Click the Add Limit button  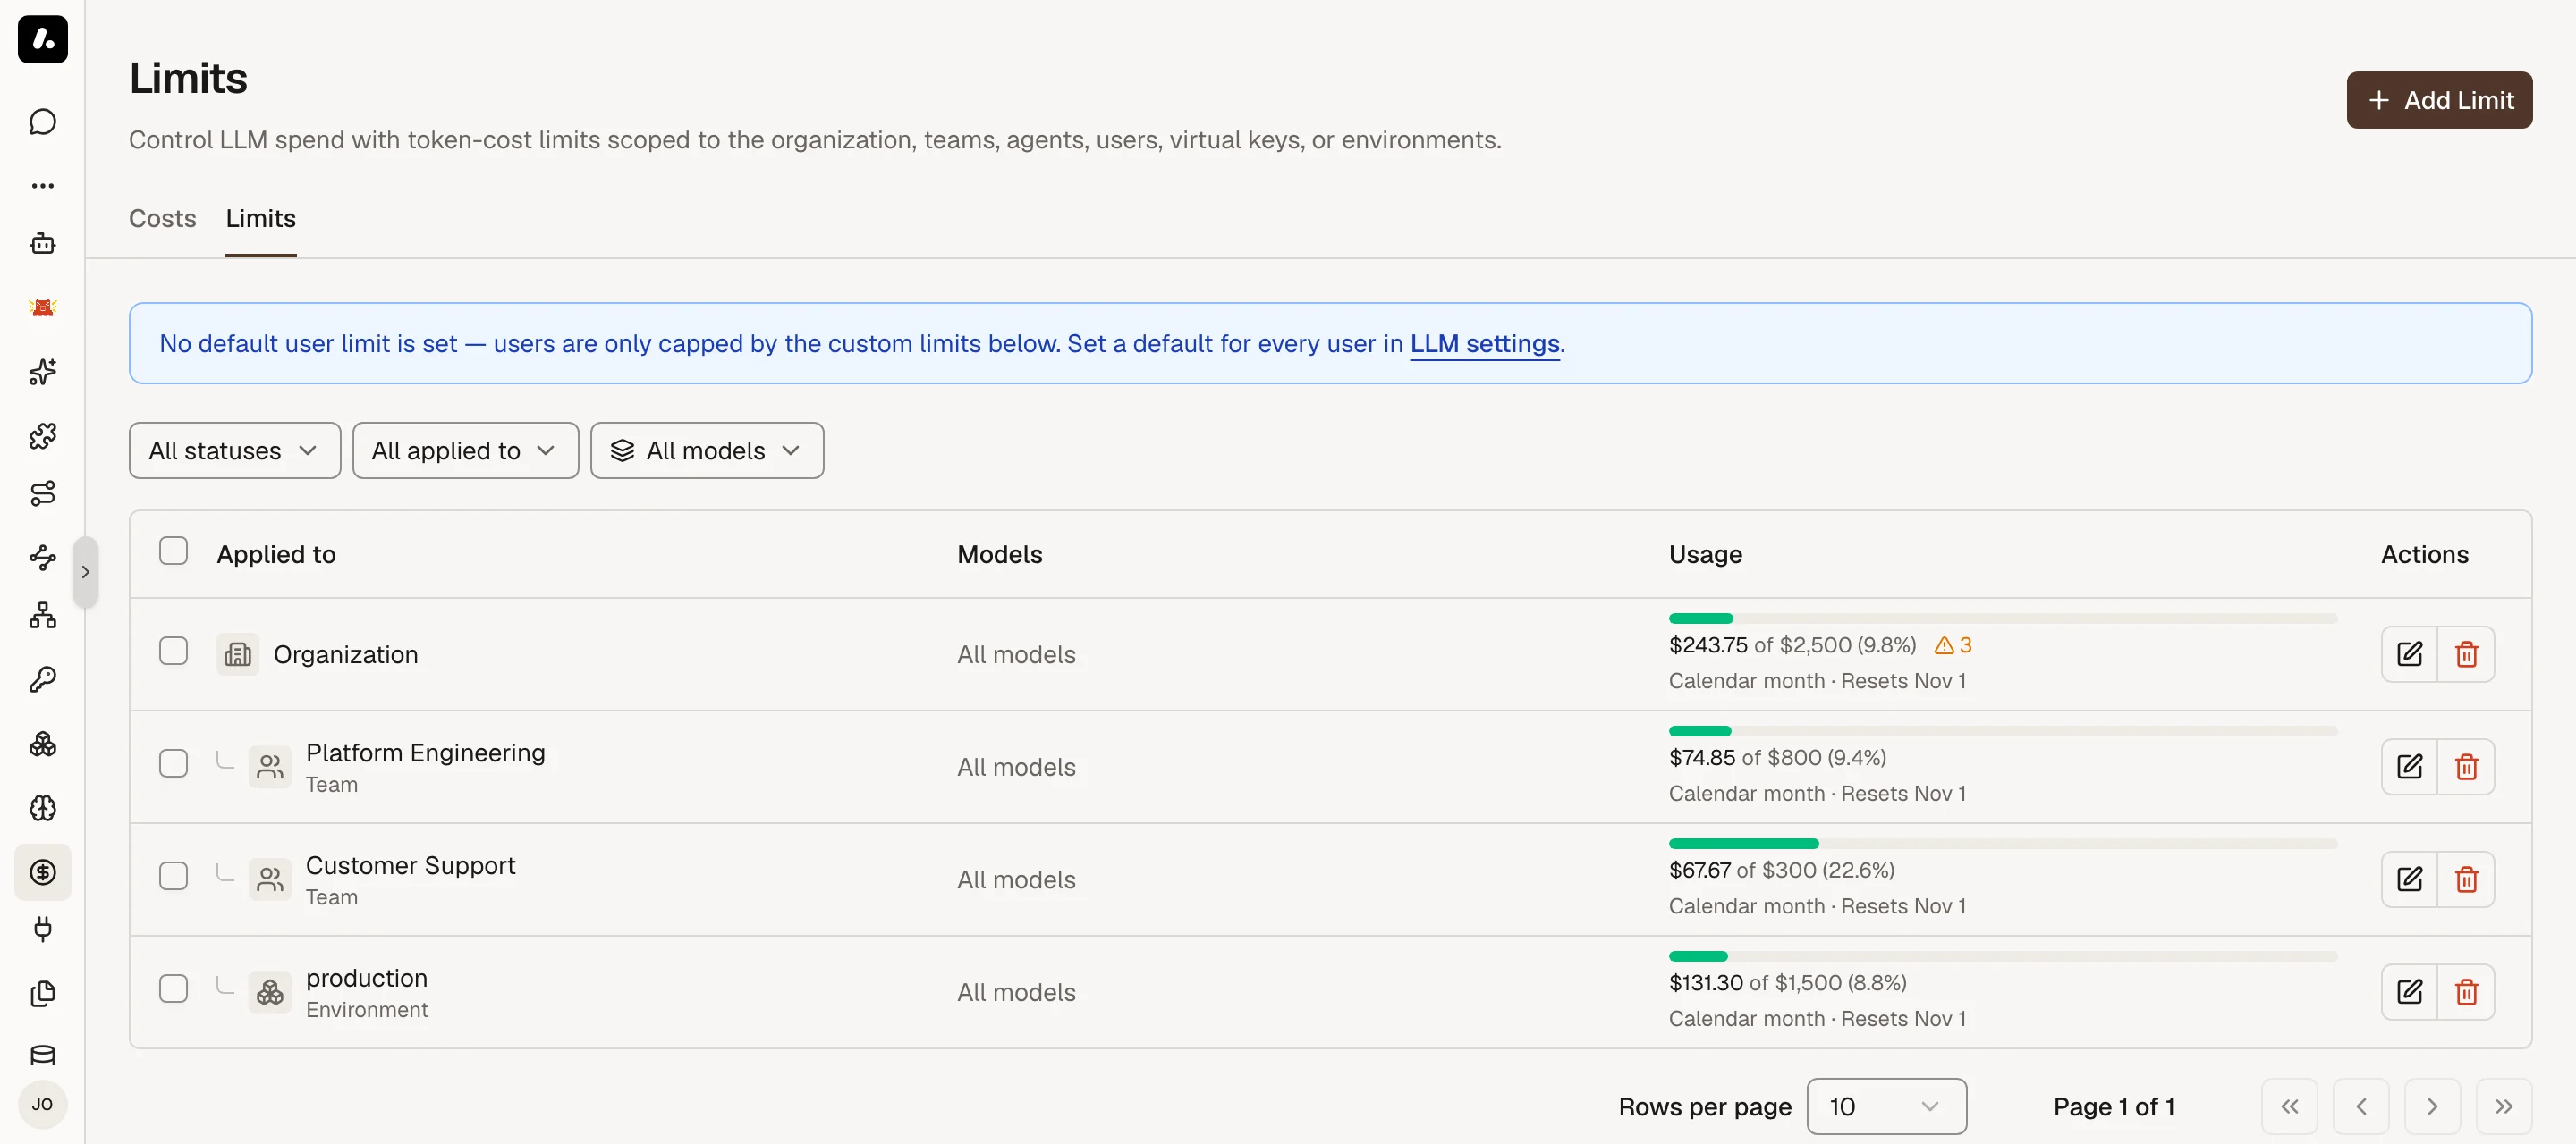tap(2439, 100)
